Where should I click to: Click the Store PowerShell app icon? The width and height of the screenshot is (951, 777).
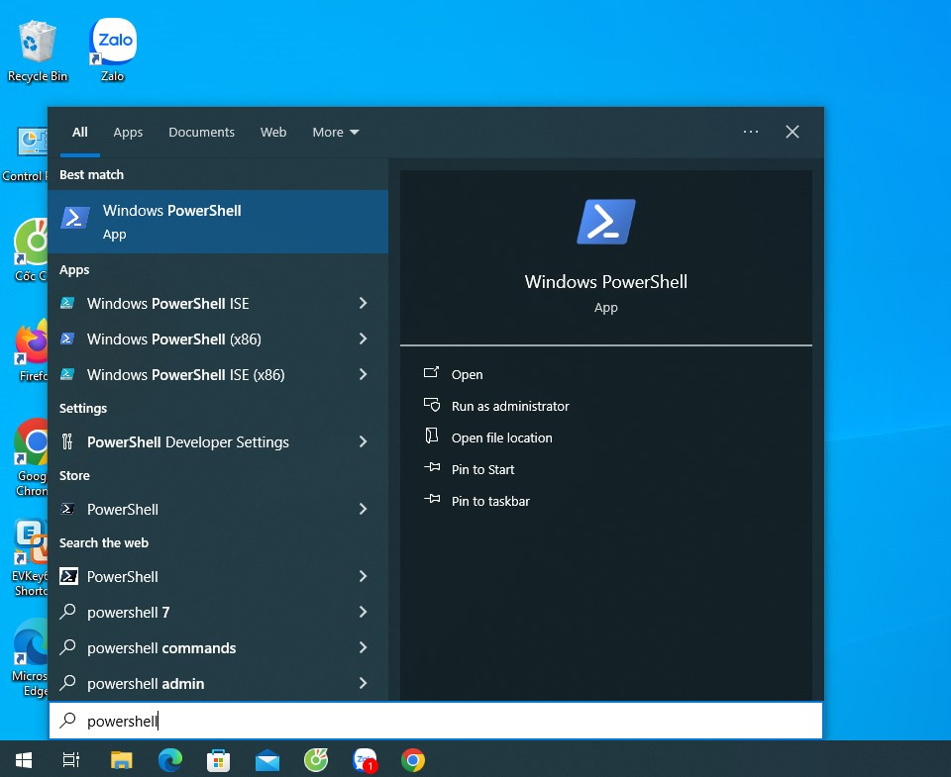click(67, 509)
